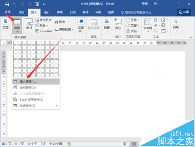Click the 'Tell me what you want' search box

coord(136,12)
